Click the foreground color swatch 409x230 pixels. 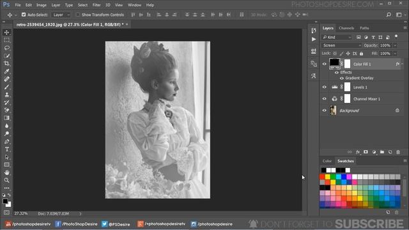5,201
